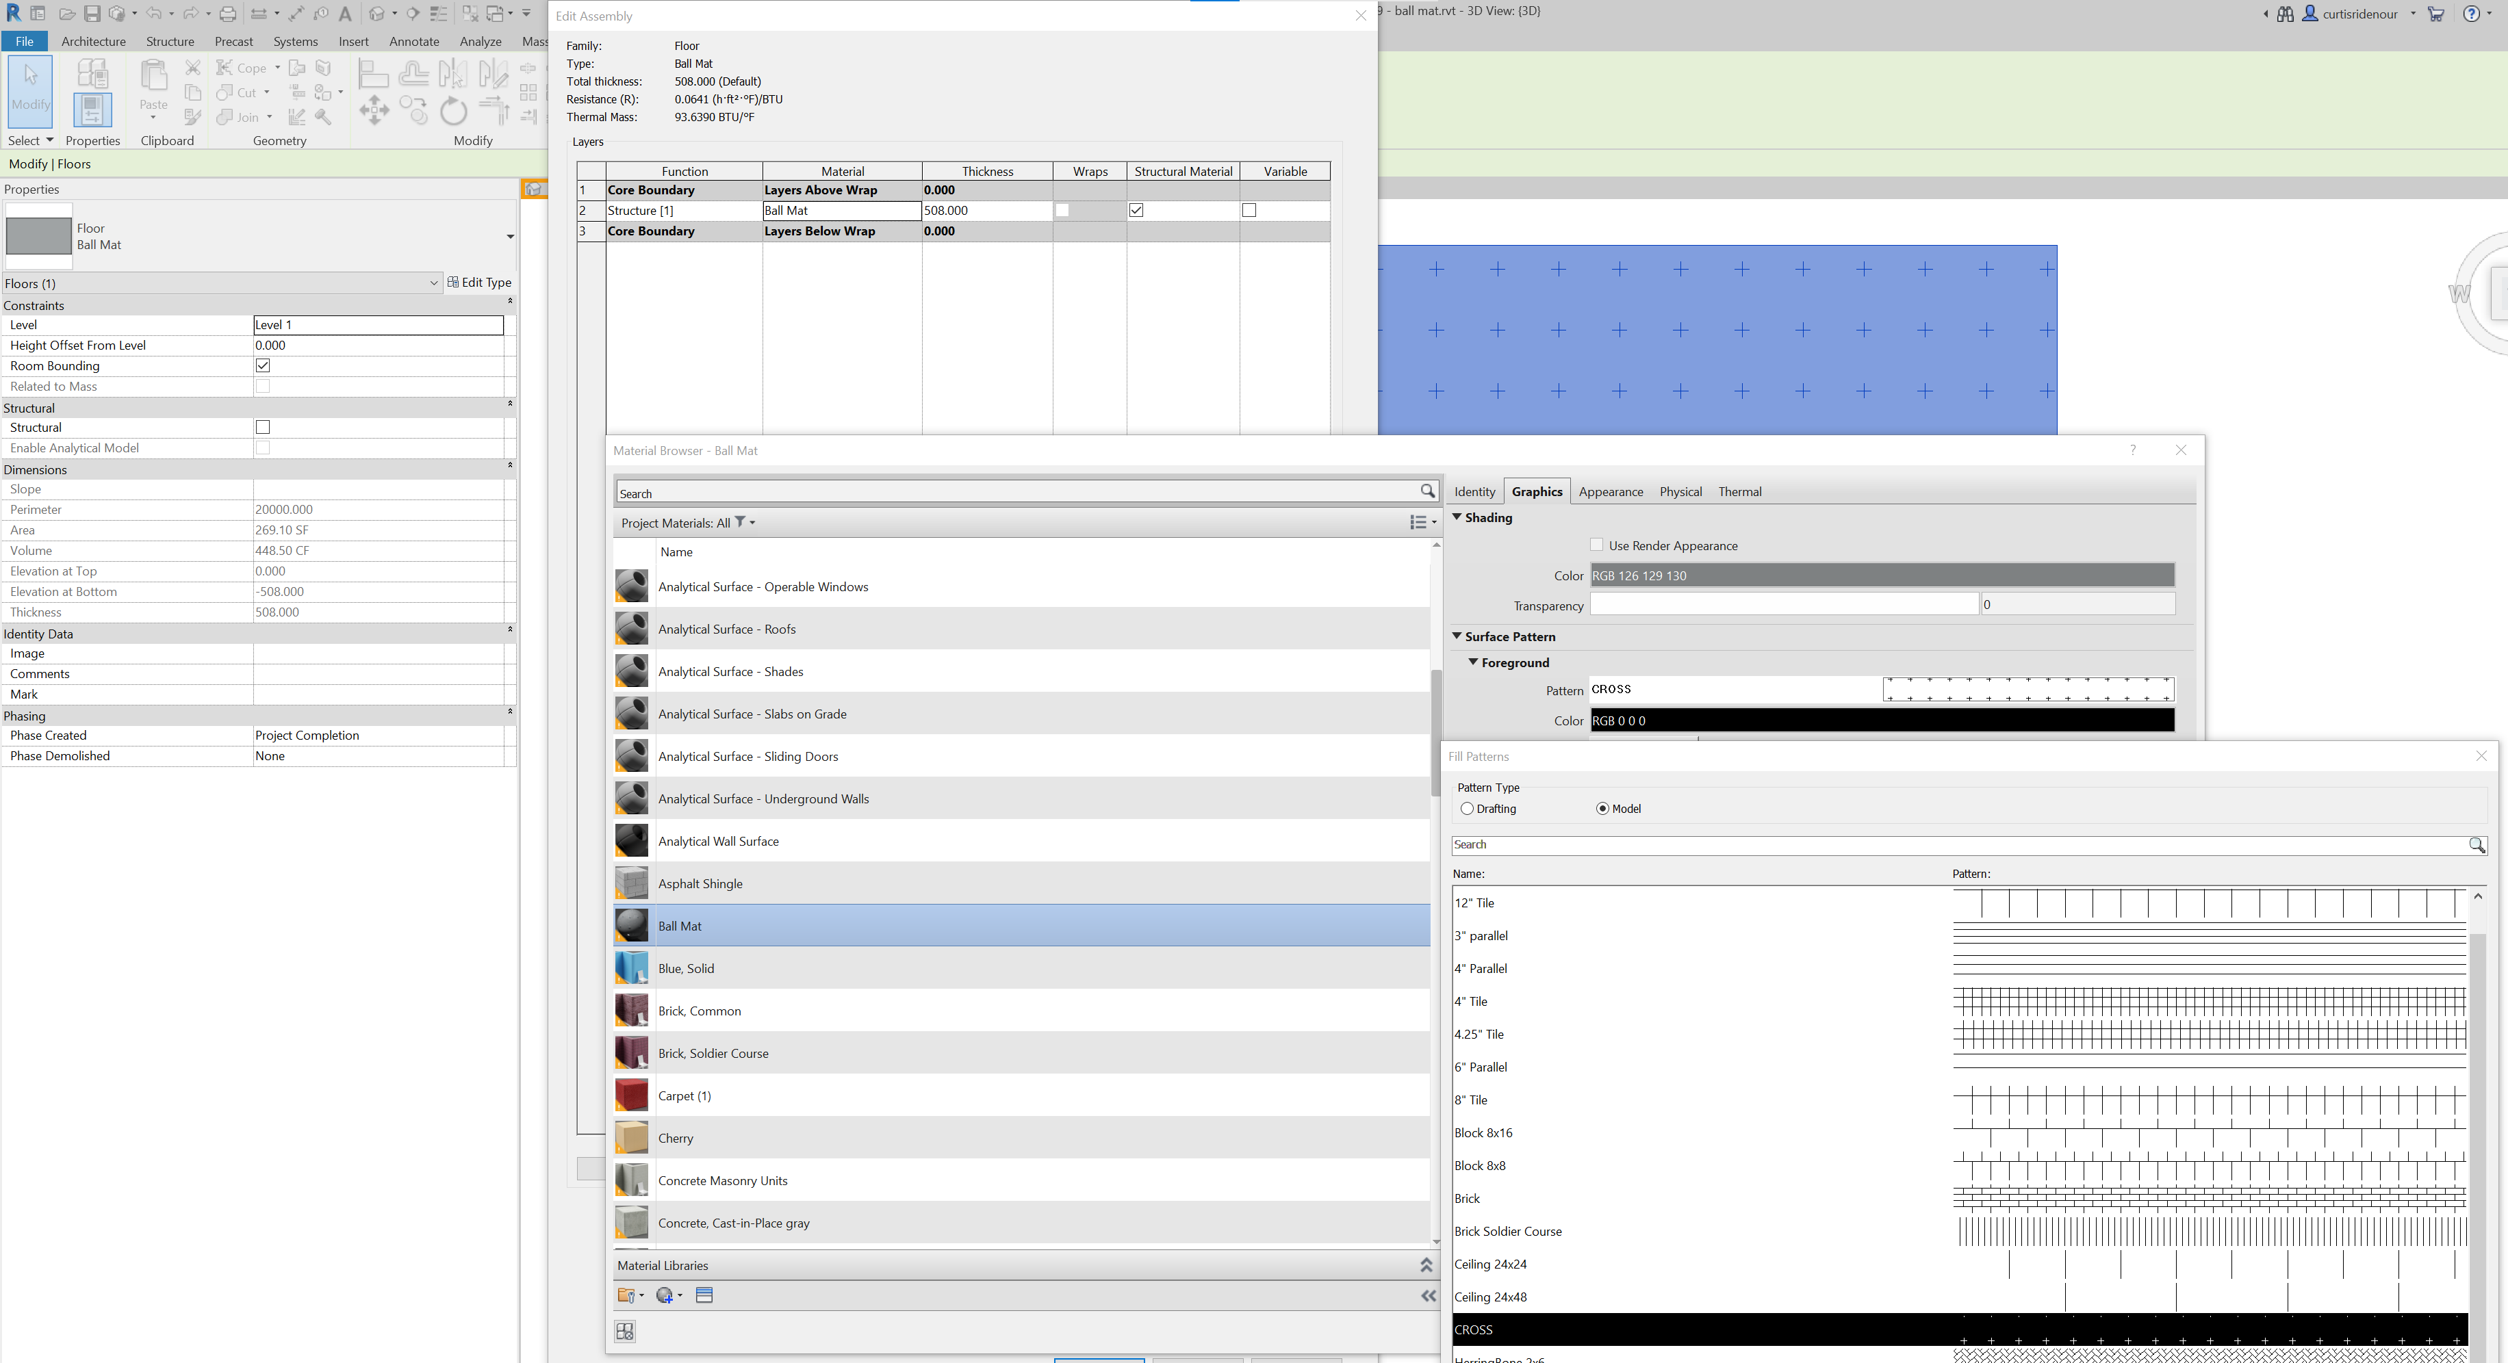Viewport: 2508px width, 1363px height.
Task: Select the Drafting pattern type option
Action: [x=1468, y=808]
